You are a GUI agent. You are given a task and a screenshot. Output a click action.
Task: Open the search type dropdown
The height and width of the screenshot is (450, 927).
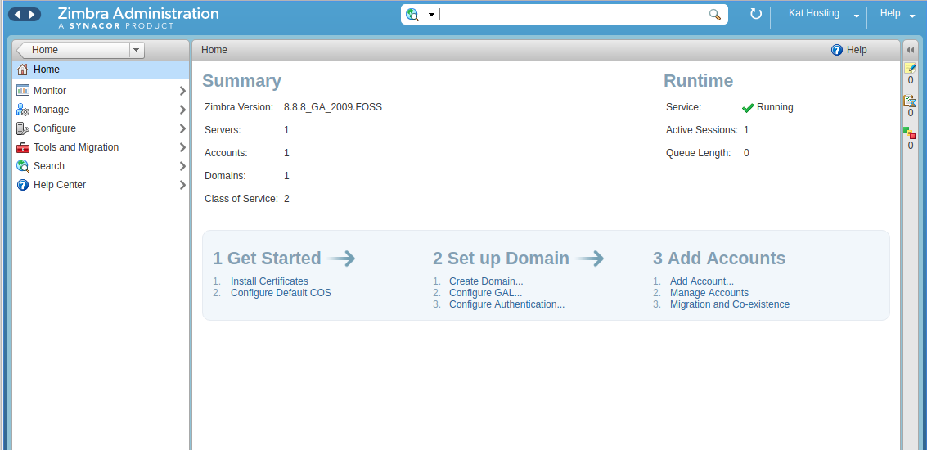[431, 15]
